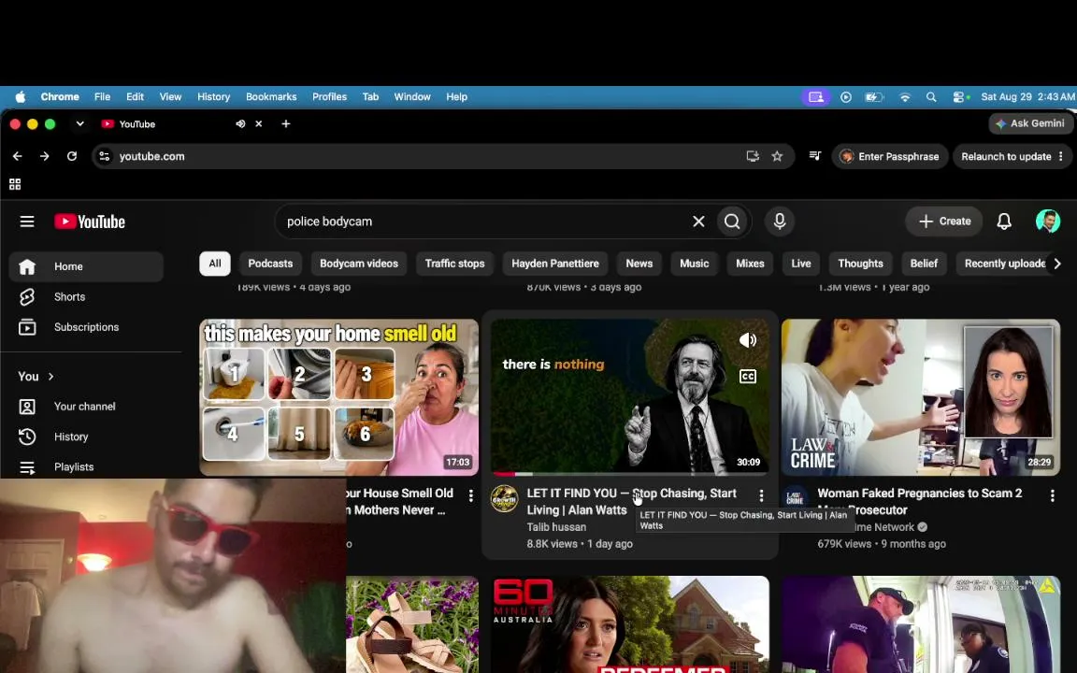View site information icon in address bar
Image resolution: width=1077 pixels, height=673 pixels.
105,157
